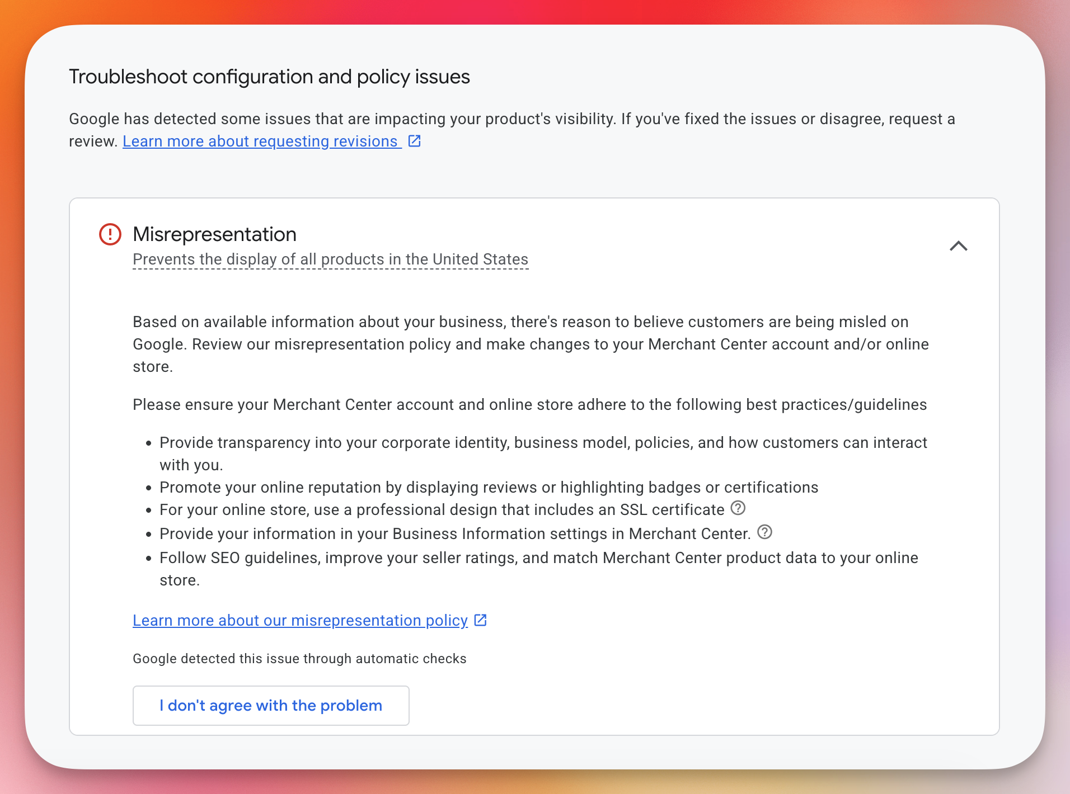Viewport: 1070px width, 794px height.
Task: Click the Troubleshoot configuration and policy issues title
Action: click(269, 77)
